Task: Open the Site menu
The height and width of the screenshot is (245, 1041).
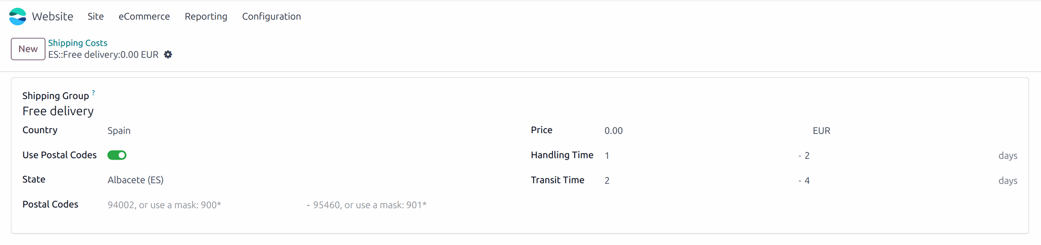Action: coord(95,16)
